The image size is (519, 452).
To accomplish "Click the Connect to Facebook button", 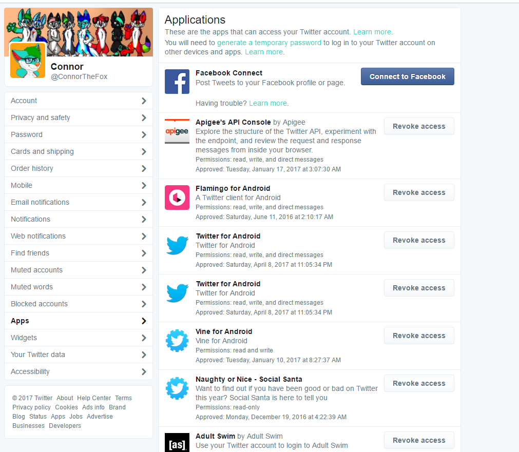I will click(408, 76).
